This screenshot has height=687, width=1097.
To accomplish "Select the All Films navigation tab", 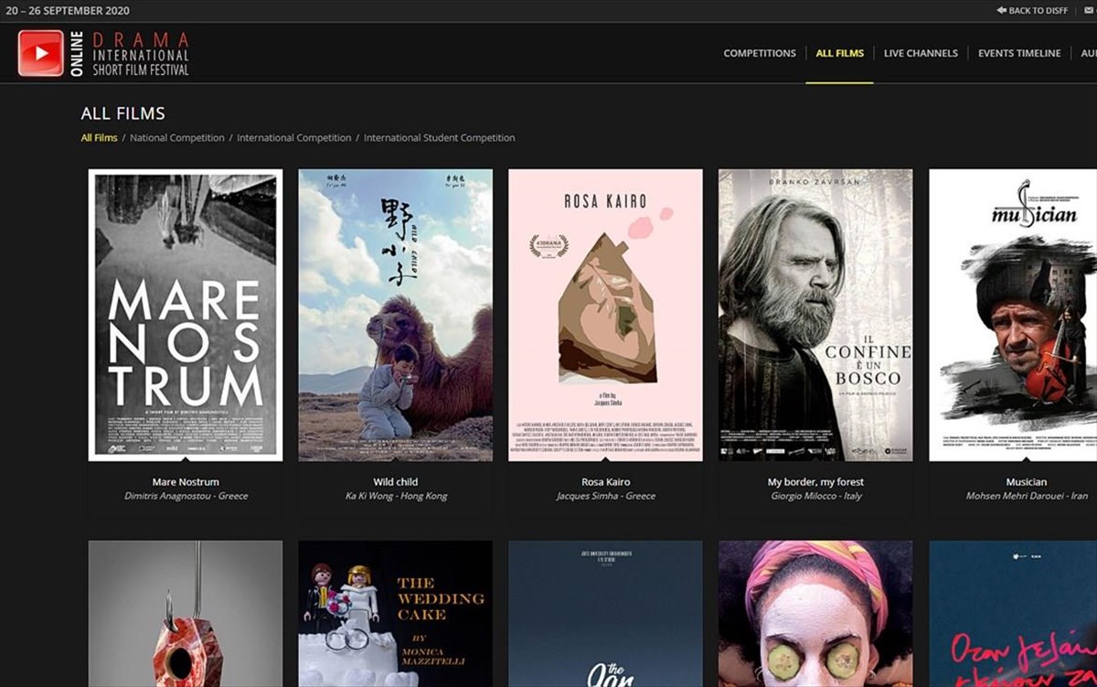I will click(839, 53).
